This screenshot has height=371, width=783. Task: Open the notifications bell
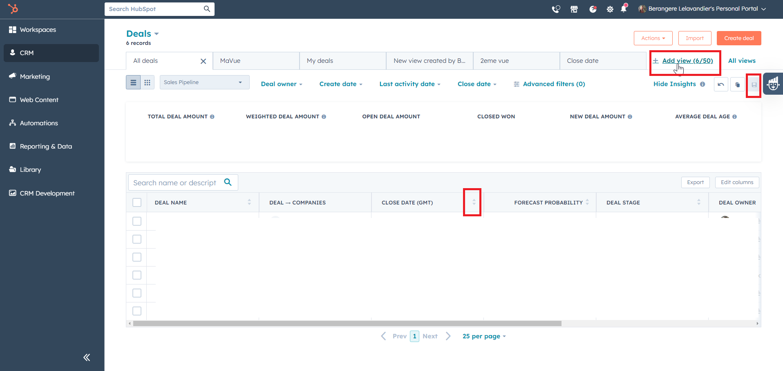624,9
